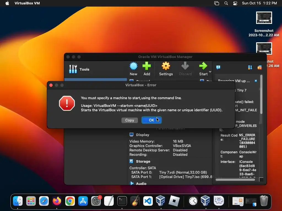The width and height of the screenshot is (282, 211).
Task: Click the NS_ERROR_FAILURE result code text
Action: pyautogui.click(x=247, y=141)
